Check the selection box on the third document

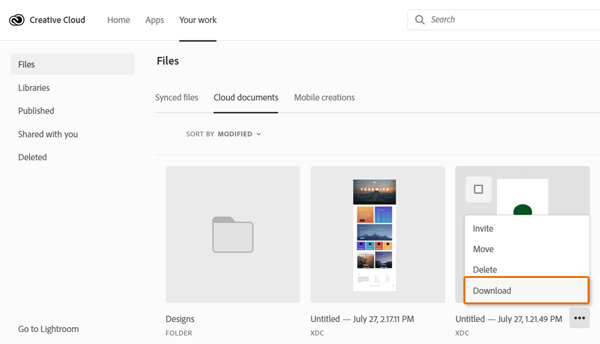pos(478,189)
